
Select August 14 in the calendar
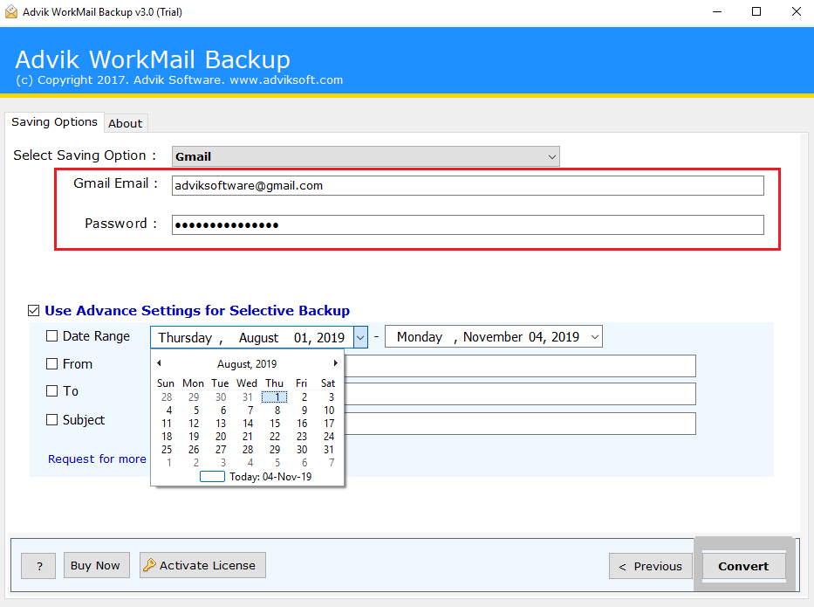[x=248, y=424]
